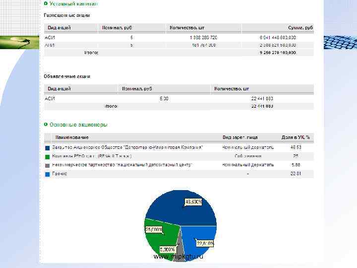Select the 'Собственник' cell in shareholders table
The width and height of the screenshot is (357, 268).
click(248, 156)
